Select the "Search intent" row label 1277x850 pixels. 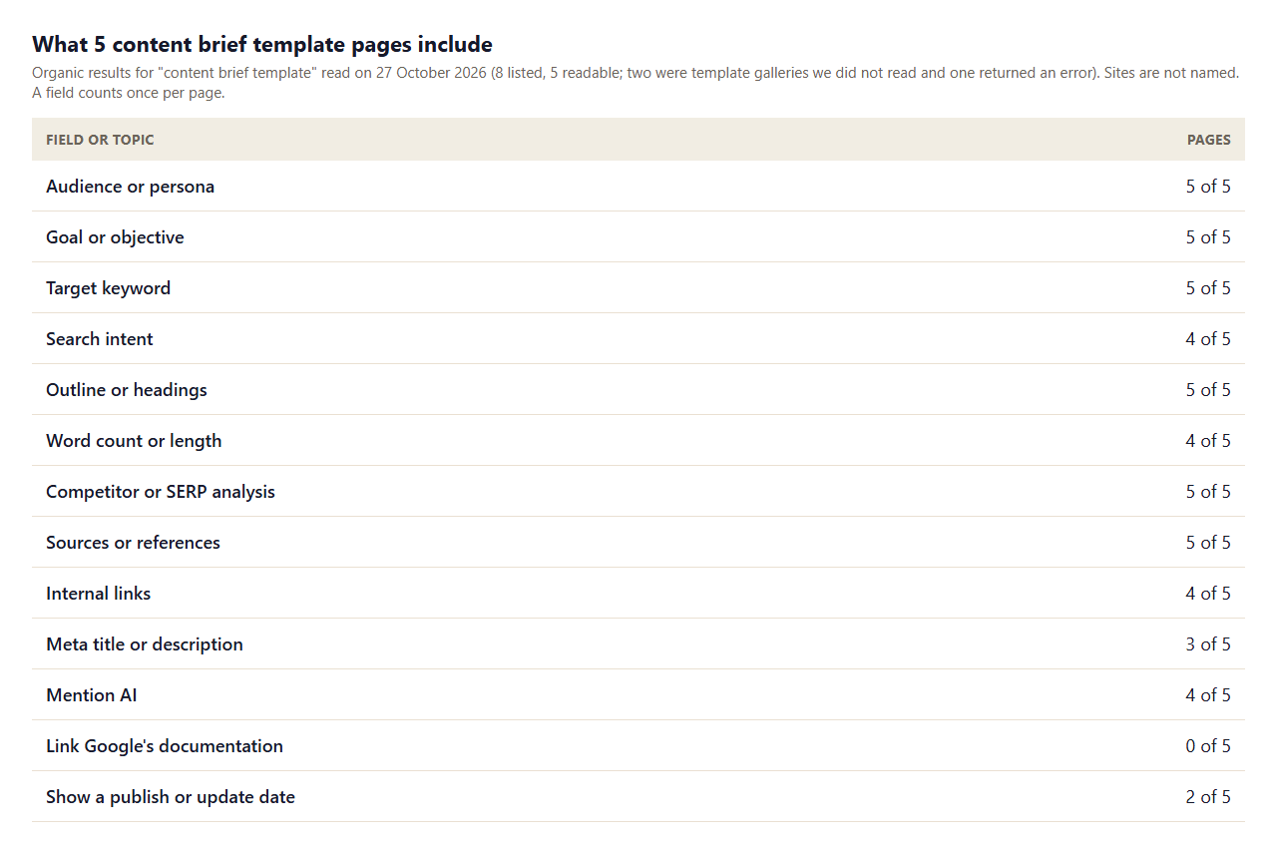pyautogui.click(x=100, y=339)
